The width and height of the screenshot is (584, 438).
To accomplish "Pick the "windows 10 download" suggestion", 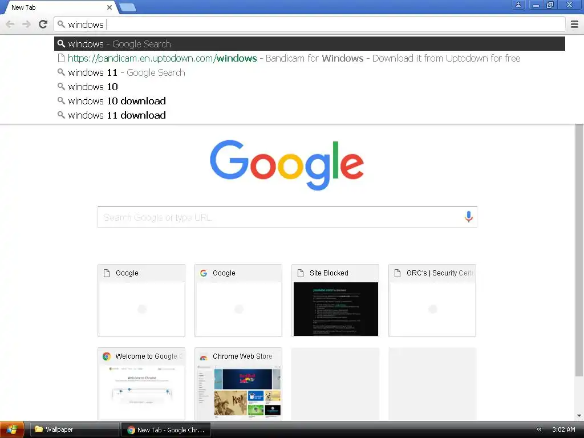I will click(x=310, y=101).
